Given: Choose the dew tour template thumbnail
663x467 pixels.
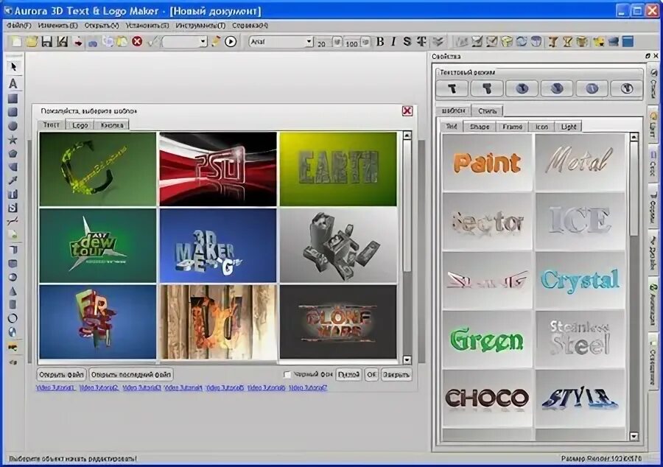Looking at the screenshot, I should (98, 245).
